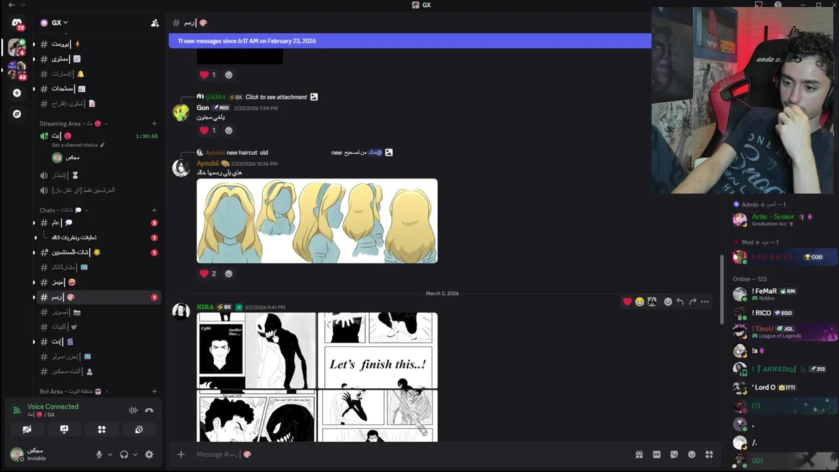The width and height of the screenshot is (839, 472).
Task: Add a reaction next to Ayoubii's heart count
Action: point(229,273)
